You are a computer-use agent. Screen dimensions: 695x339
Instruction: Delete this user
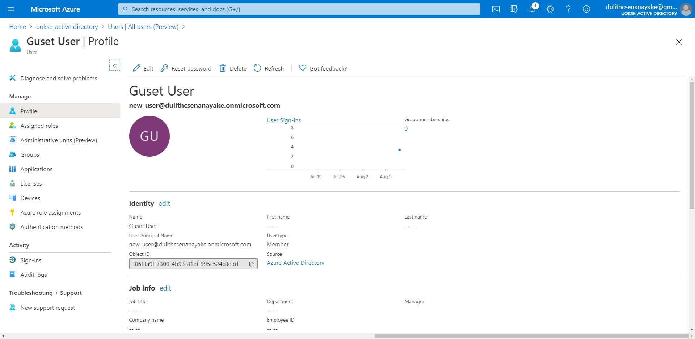[x=233, y=68]
